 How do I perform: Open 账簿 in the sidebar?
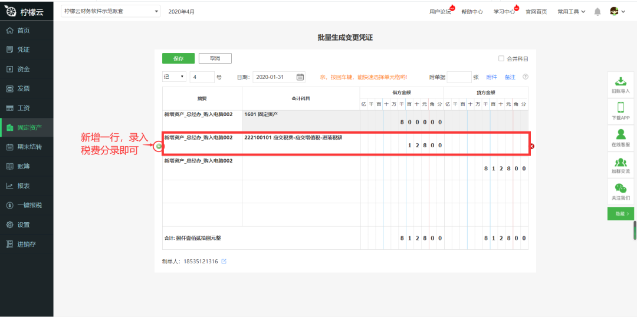pos(27,166)
